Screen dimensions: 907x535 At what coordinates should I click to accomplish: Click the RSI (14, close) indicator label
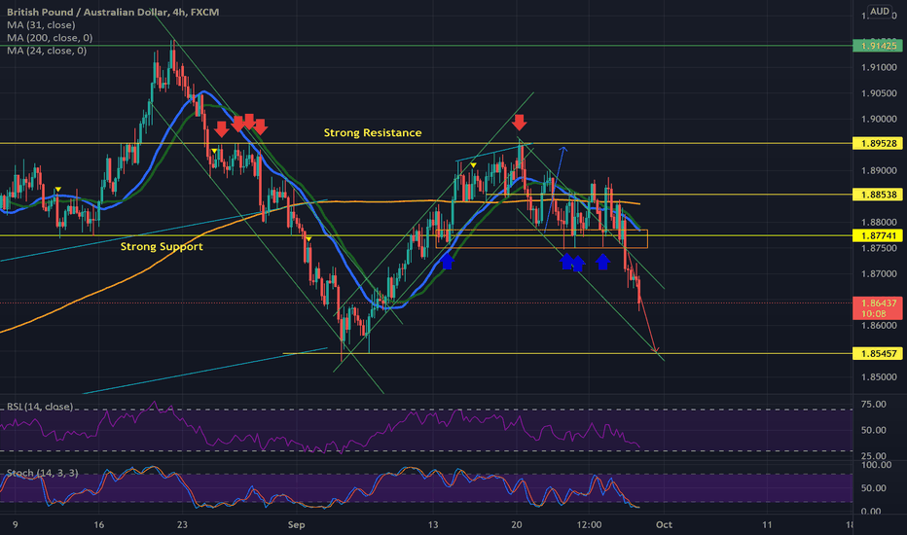click(x=40, y=407)
